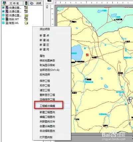The image size is (133, 142).
Task: Choose 编辑工程图例 menu entry
Action: [47, 117]
